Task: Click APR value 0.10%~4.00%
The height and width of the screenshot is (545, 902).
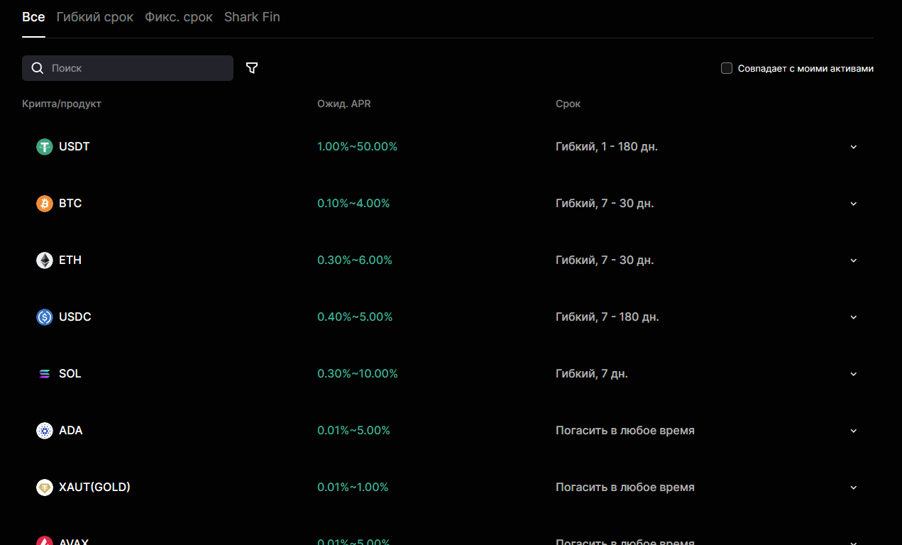Action: 353,204
